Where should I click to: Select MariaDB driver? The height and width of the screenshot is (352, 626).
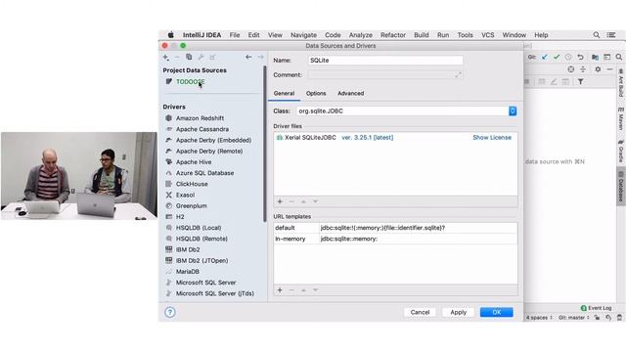click(187, 272)
